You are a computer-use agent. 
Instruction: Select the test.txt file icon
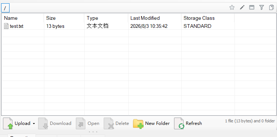click(x=6, y=26)
